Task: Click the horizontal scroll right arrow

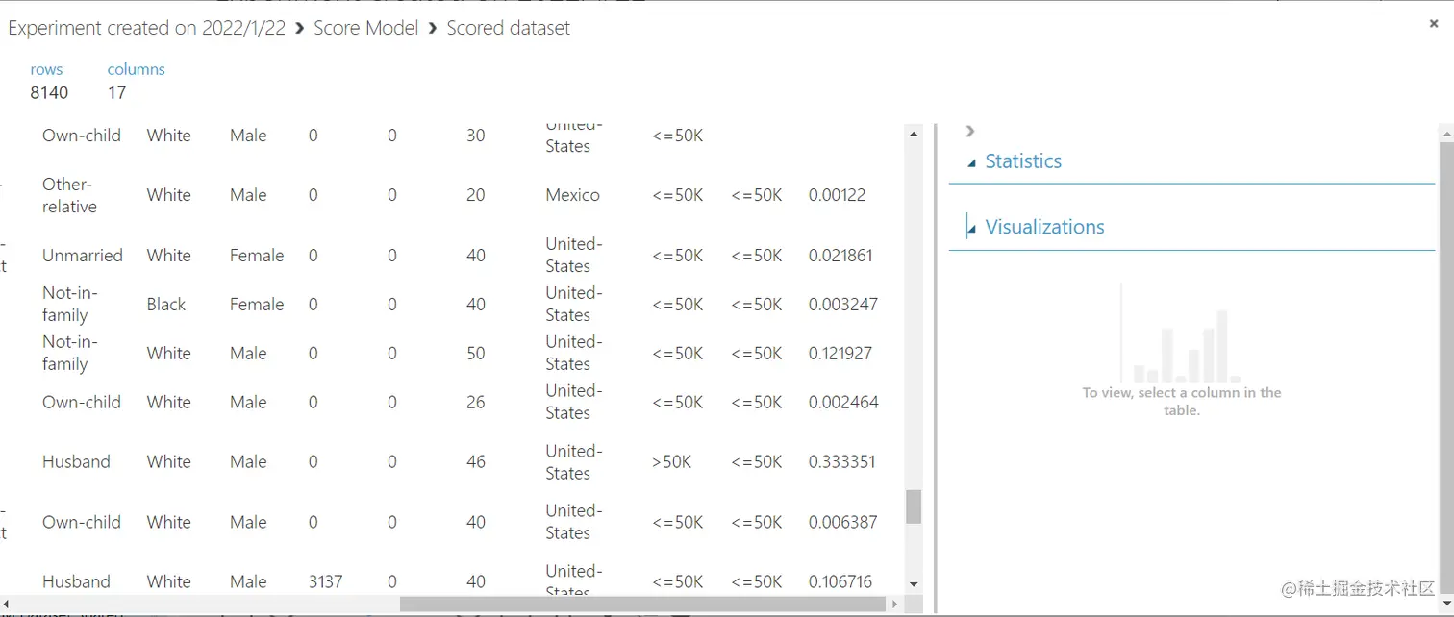Action: coord(894,605)
